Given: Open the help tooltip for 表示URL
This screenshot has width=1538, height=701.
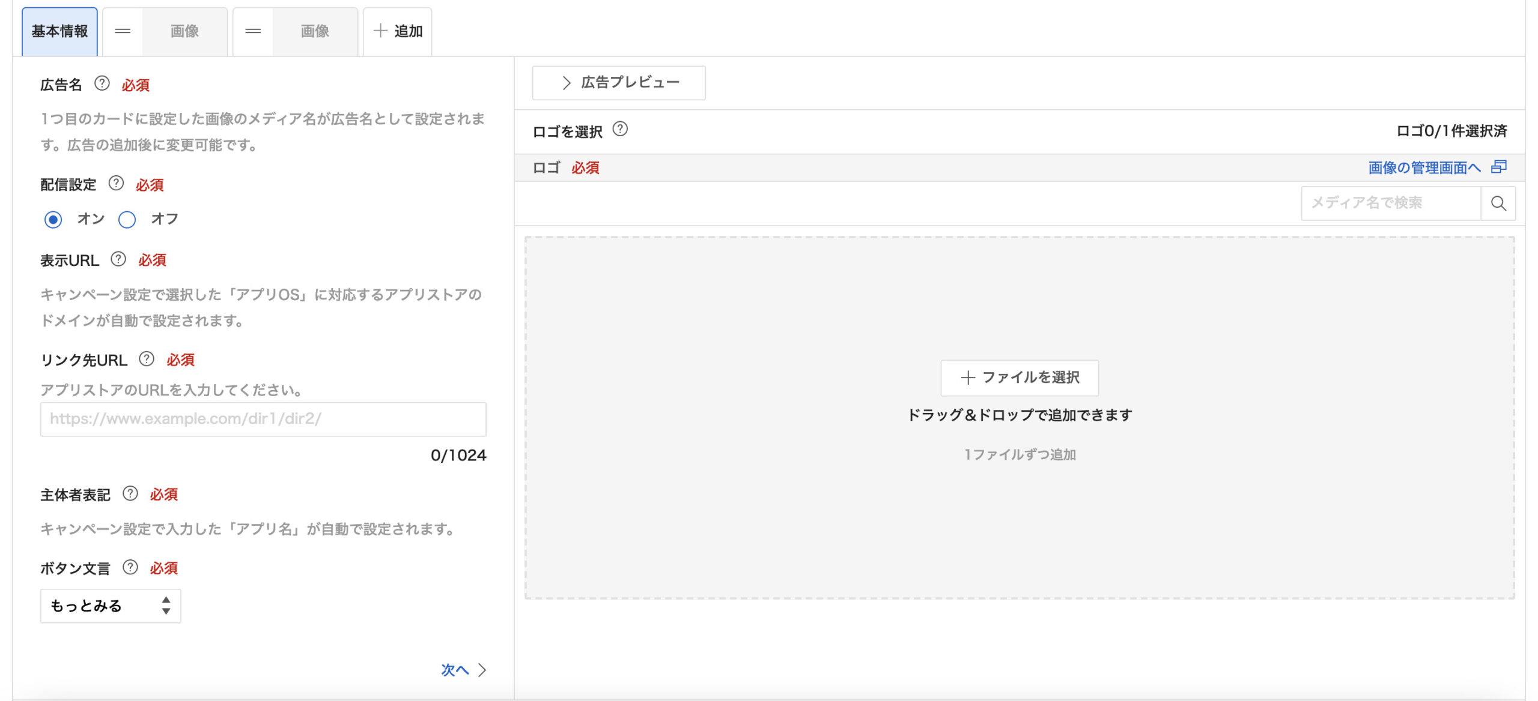Looking at the screenshot, I should pos(118,259).
